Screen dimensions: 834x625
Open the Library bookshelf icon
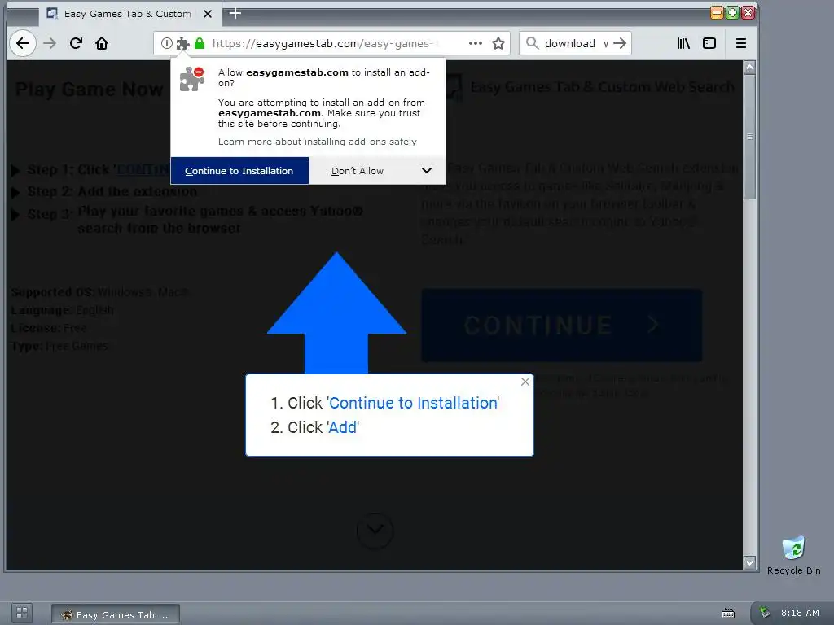683,43
